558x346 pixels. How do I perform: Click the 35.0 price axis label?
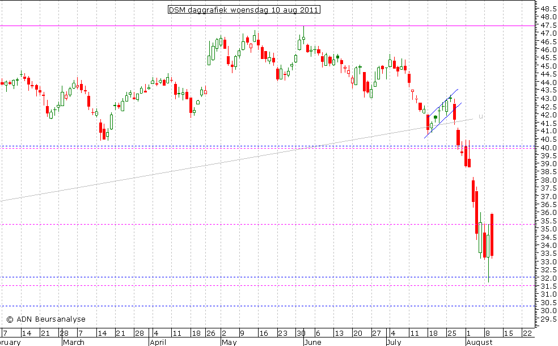click(x=549, y=229)
